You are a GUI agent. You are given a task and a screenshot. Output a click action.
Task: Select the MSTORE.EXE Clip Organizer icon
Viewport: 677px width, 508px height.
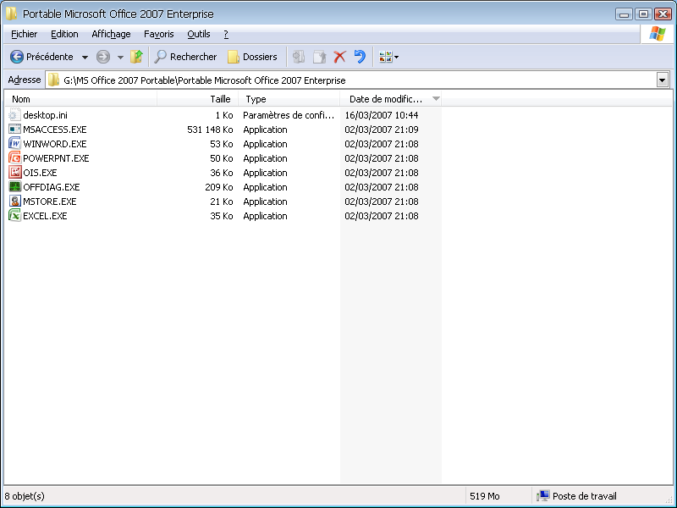click(x=14, y=201)
